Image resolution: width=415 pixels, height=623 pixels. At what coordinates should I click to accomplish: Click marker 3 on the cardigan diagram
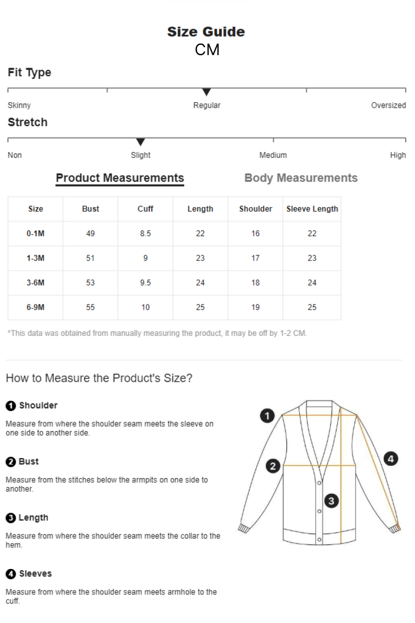tap(331, 501)
